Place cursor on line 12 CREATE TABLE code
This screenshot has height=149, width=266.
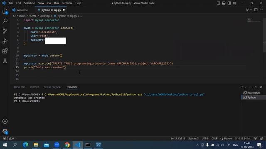click(x=99, y=63)
